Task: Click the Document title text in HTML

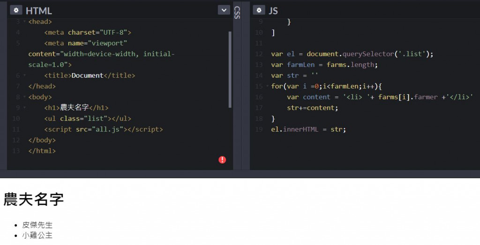Action: click(87, 75)
